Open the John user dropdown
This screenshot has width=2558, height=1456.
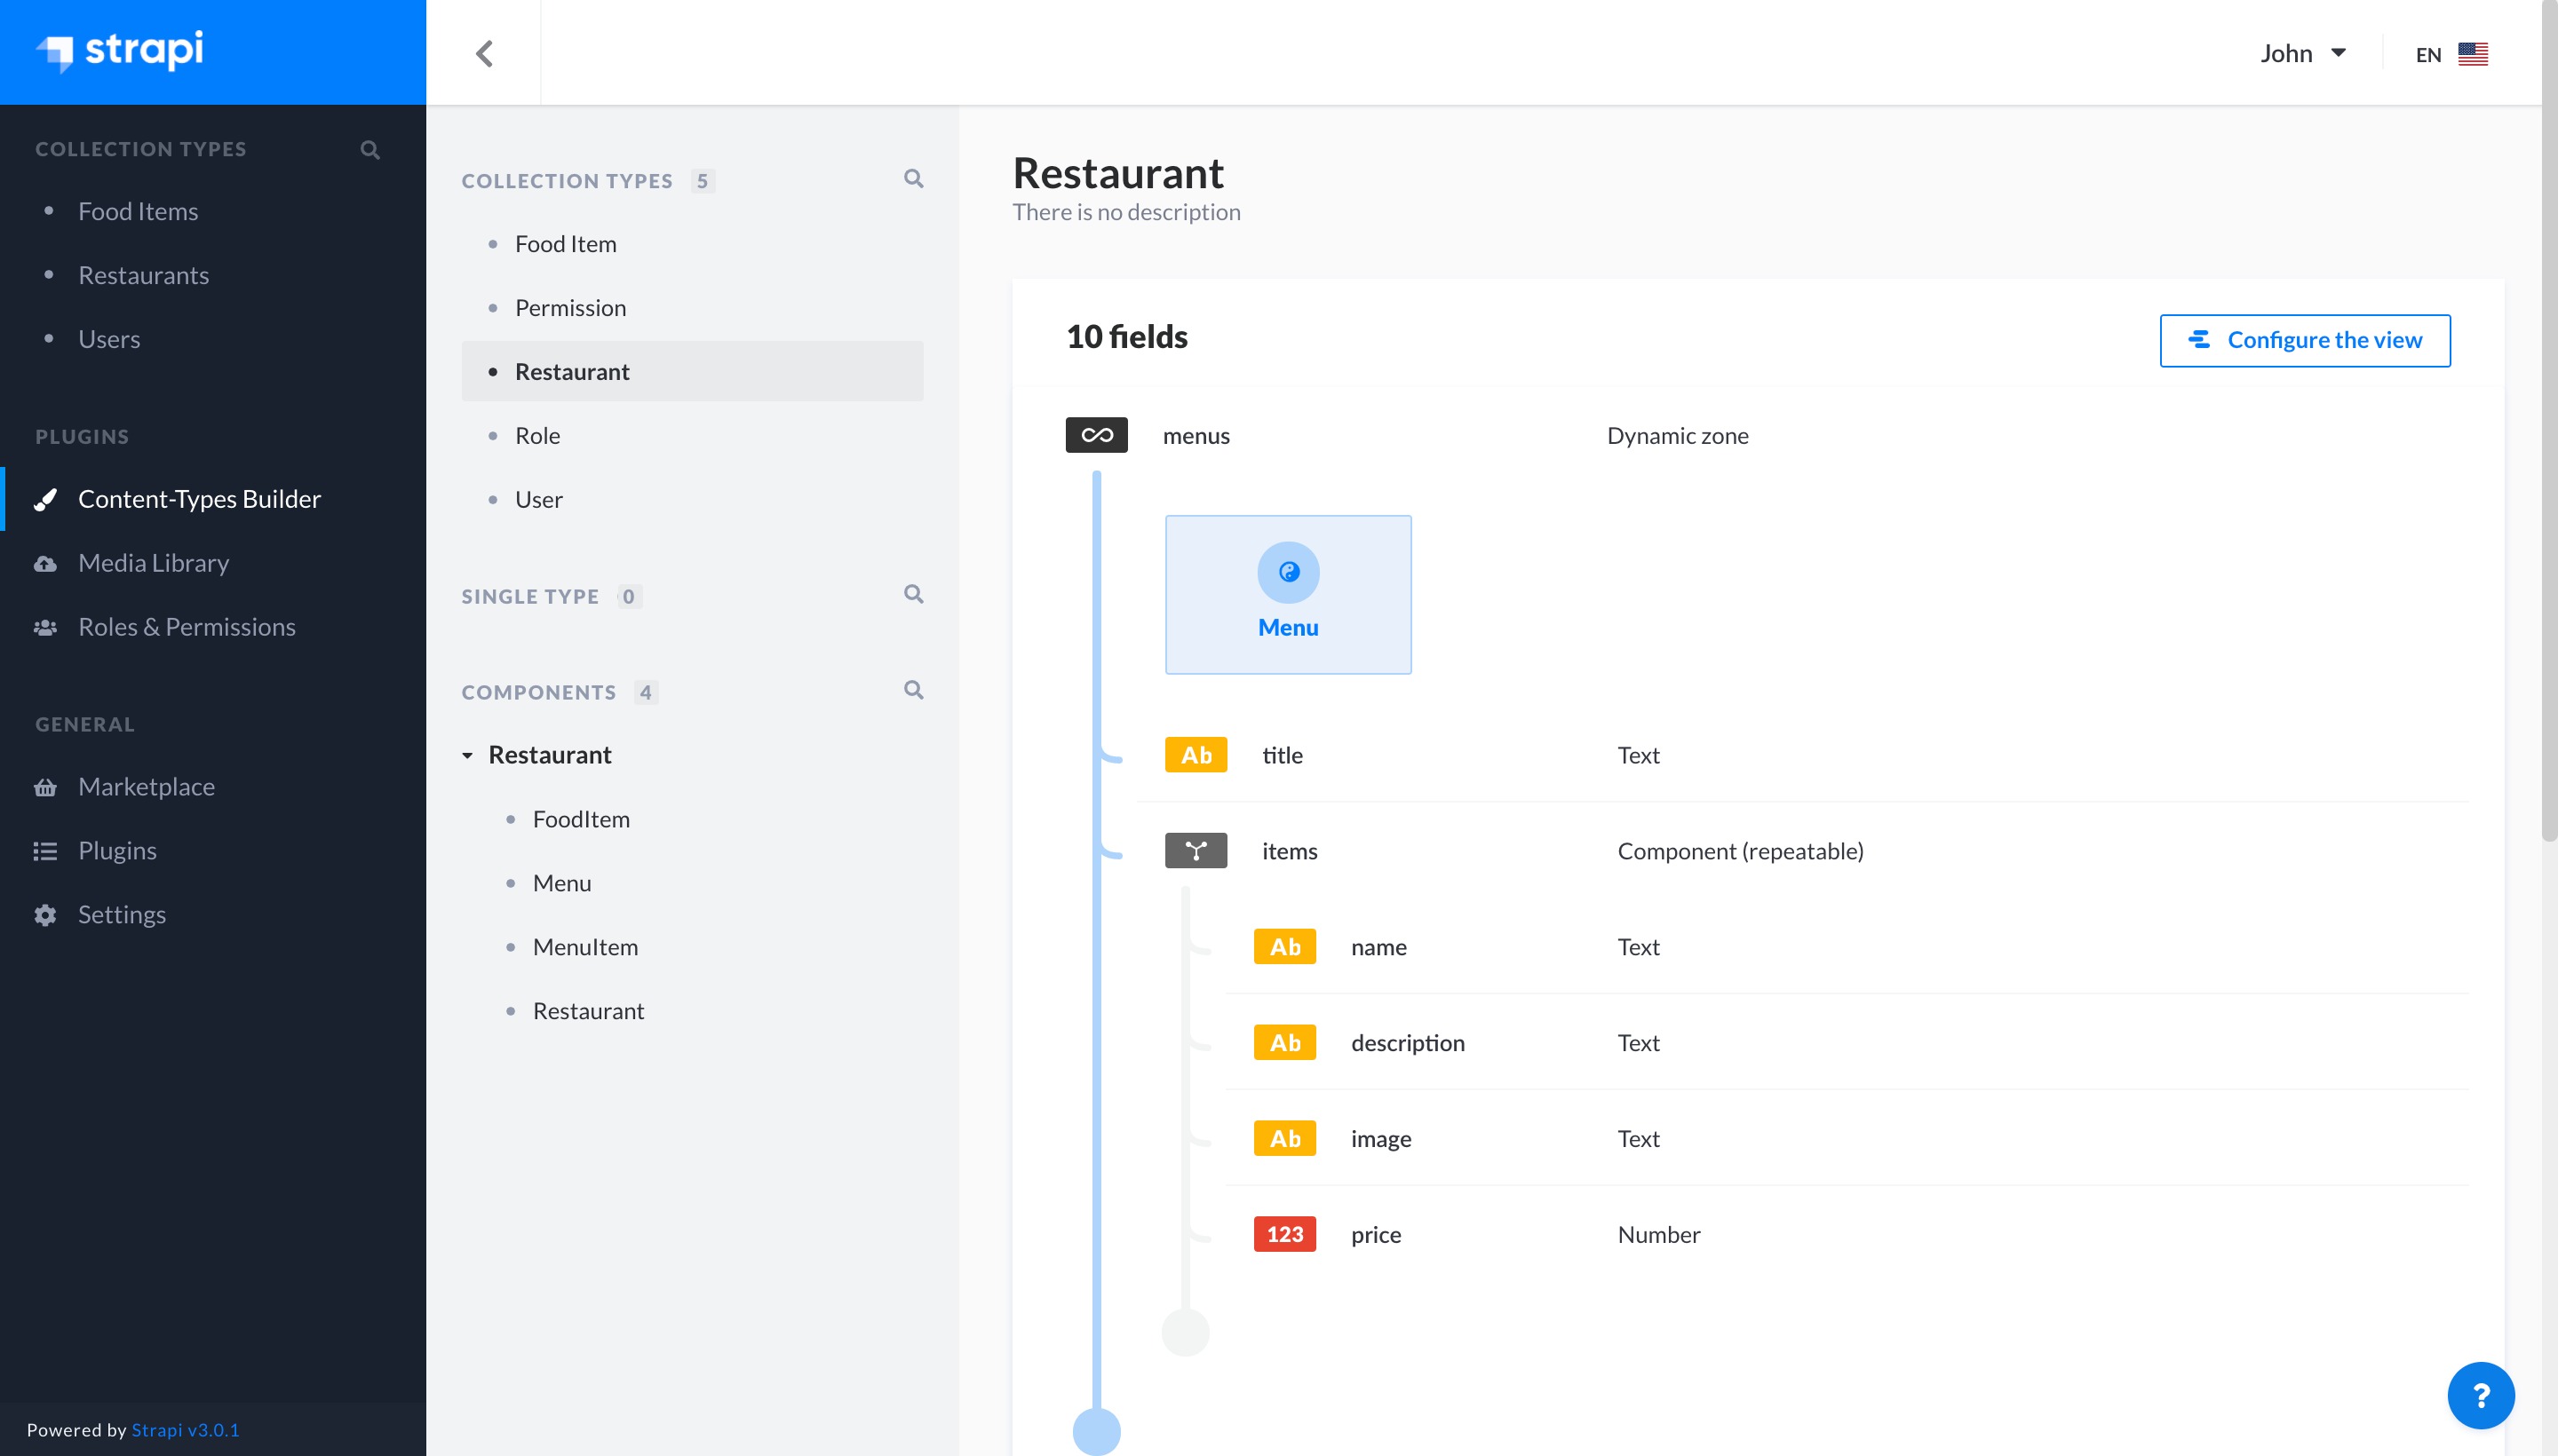pos(2303,52)
